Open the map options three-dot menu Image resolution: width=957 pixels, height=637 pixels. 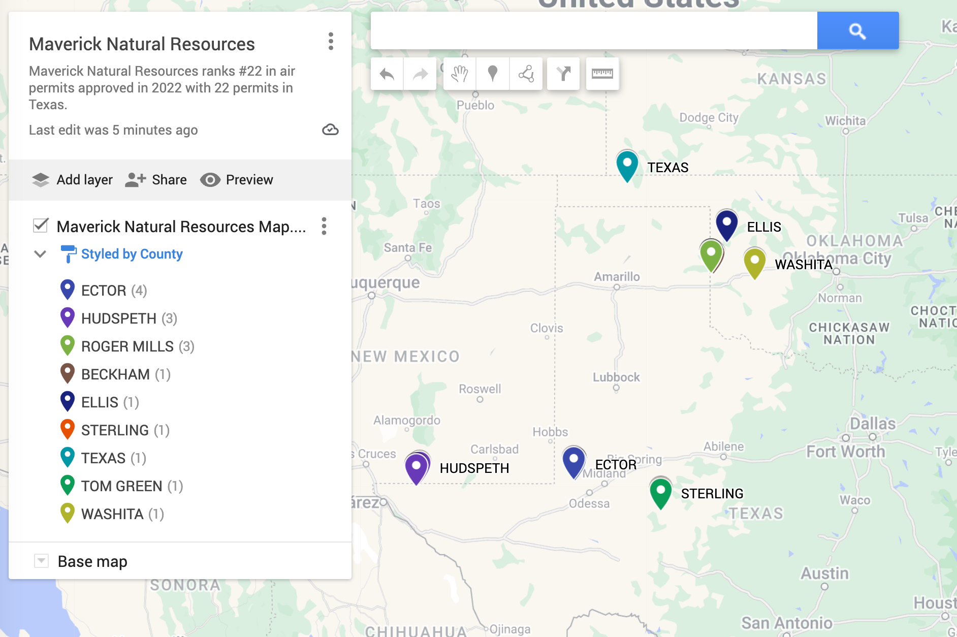(x=331, y=43)
